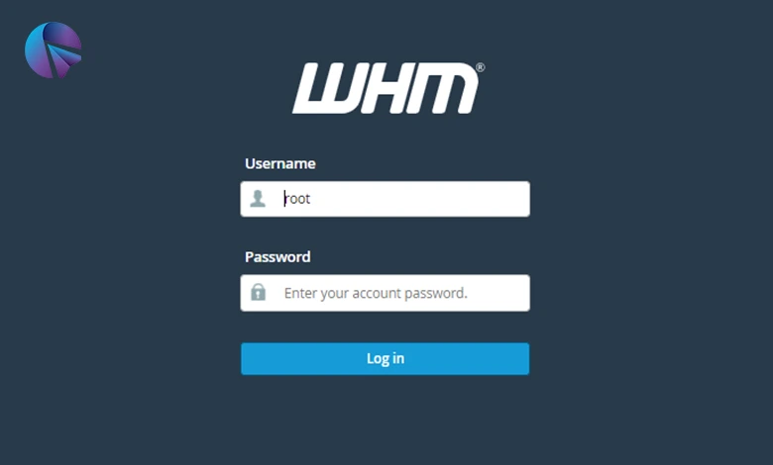The width and height of the screenshot is (773, 465).
Task: Click the registered trademark symbol beside WHM
Action: point(480,67)
